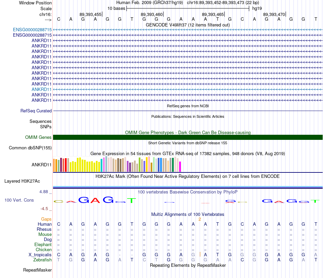The width and height of the screenshot is (323, 278).
Task: Click the Gaps label in Multiz track
Action: (46, 219)
